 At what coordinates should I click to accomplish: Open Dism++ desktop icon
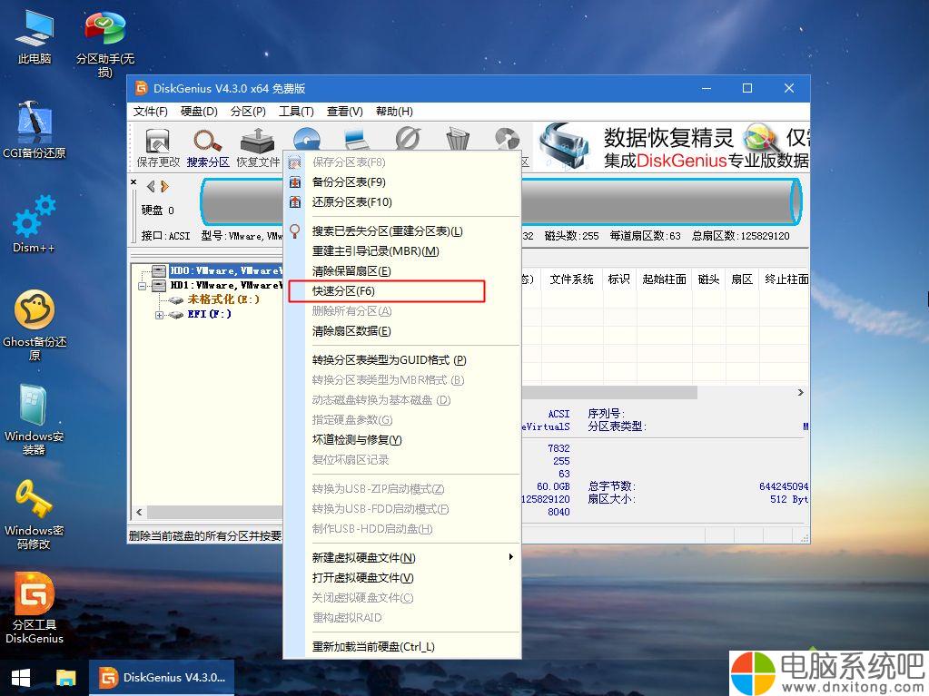[x=34, y=224]
